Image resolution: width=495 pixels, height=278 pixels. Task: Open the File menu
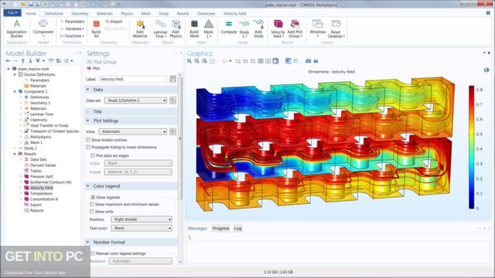[x=12, y=13]
